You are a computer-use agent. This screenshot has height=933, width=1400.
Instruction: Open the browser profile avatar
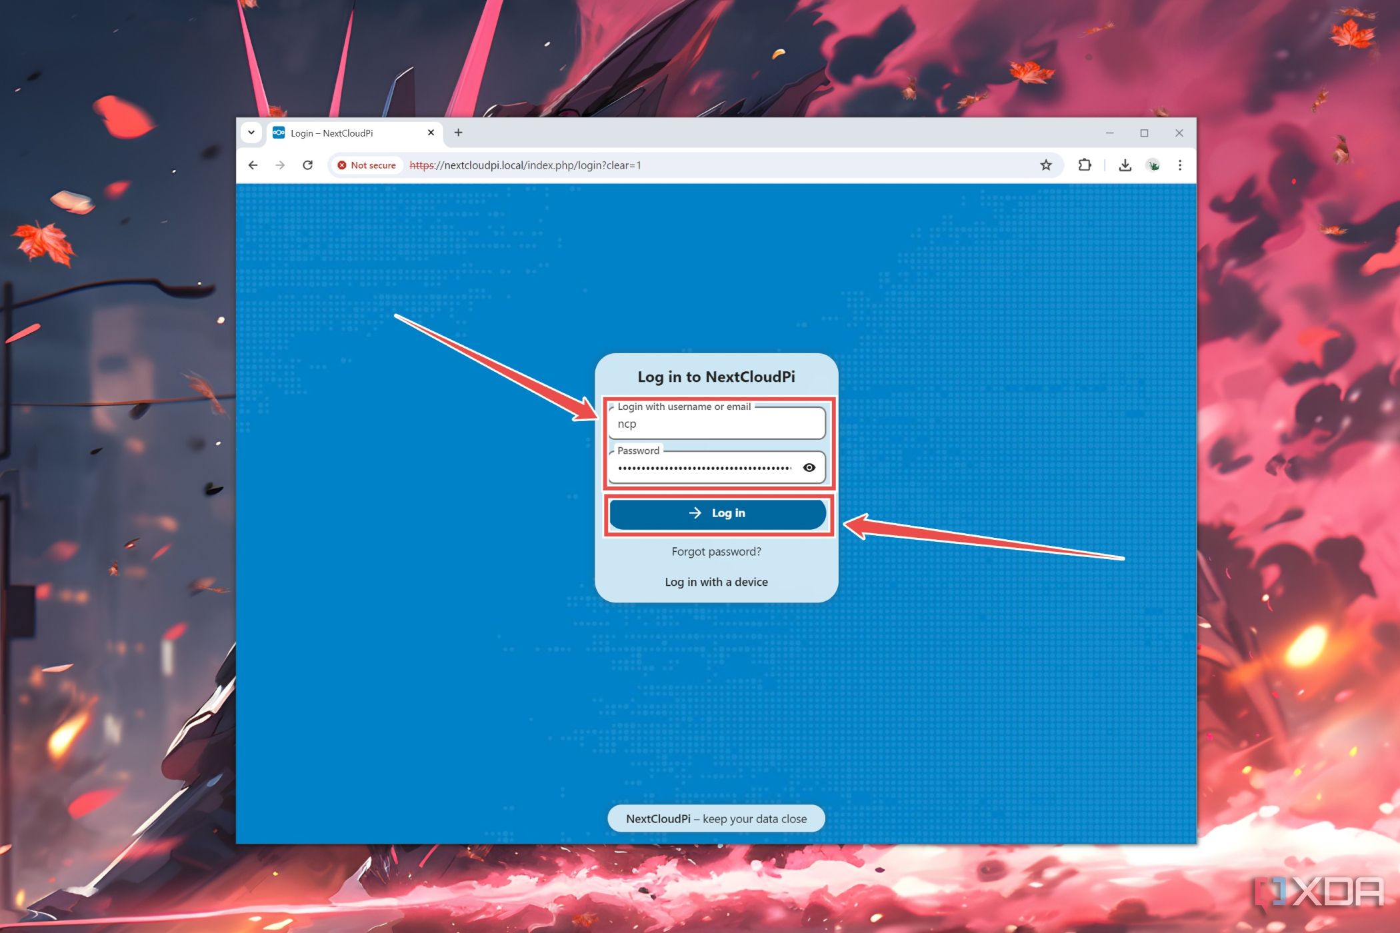1153,165
